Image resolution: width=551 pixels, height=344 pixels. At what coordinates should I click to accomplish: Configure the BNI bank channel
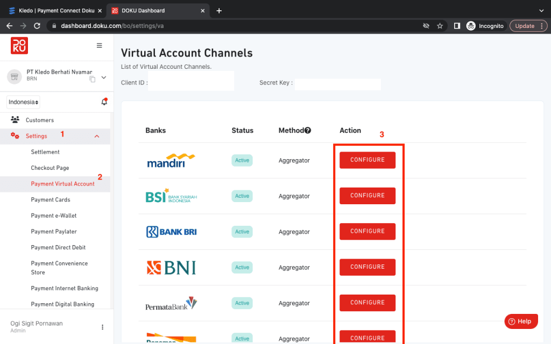(x=368, y=267)
